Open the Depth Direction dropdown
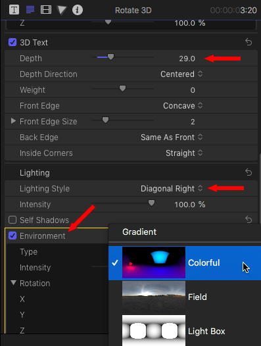The image size is (261, 346). click(181, 74)
